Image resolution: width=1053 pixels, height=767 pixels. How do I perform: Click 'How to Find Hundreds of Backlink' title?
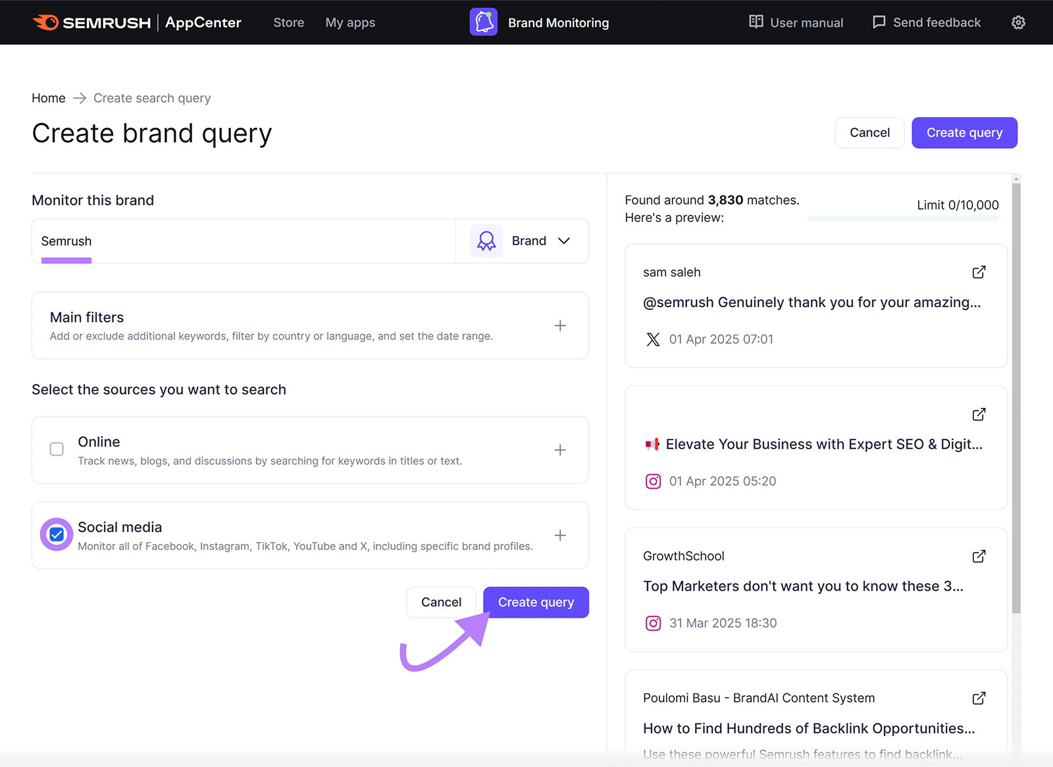809,728
